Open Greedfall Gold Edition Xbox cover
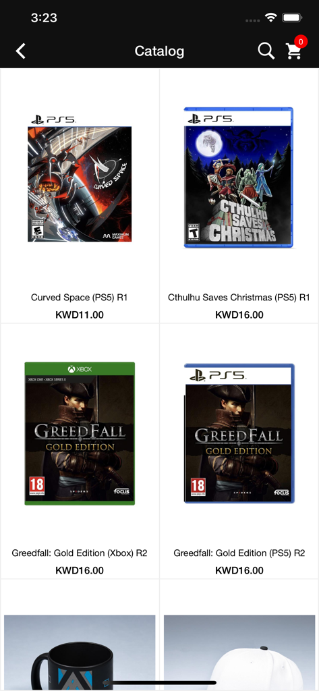Viewport: 319px width, 691px height. click(80, 433)
